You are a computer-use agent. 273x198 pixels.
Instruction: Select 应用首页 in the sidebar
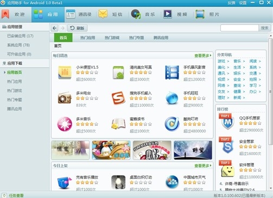[x=15, y=72]
